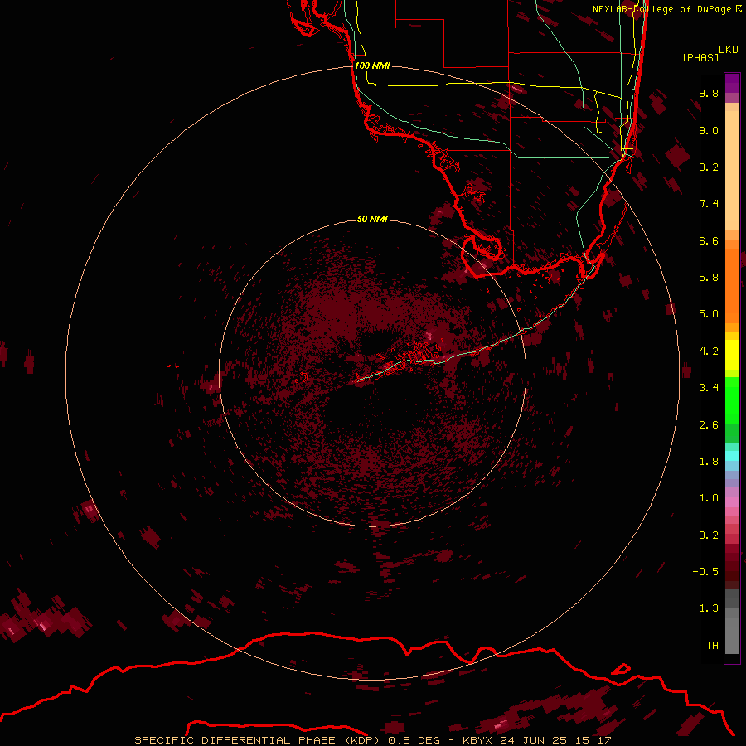This screenshot has height=746, width=746.
Task: Click the -1.3 value on the color scale
Action: click(705, 608)
